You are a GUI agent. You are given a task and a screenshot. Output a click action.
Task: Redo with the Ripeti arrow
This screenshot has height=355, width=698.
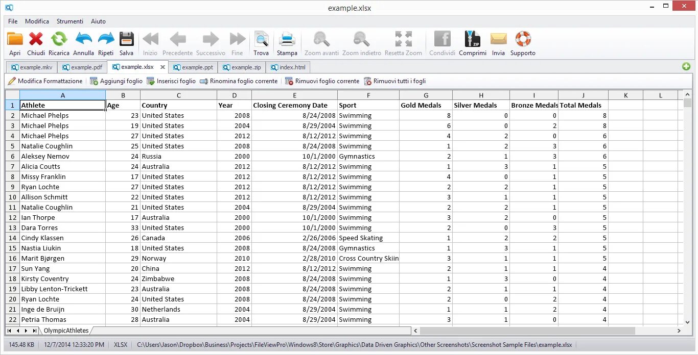point(106,39)
